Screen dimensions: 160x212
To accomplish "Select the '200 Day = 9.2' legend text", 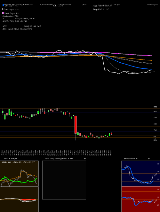I will click(x=12, y=13).
